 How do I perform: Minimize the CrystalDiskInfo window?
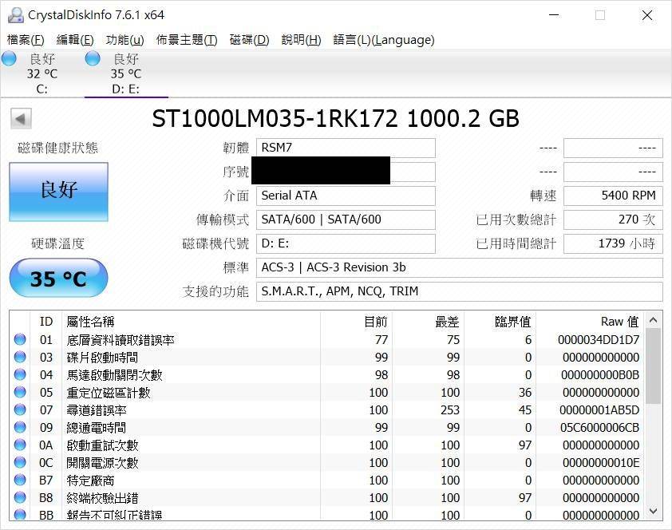(554, 15)
